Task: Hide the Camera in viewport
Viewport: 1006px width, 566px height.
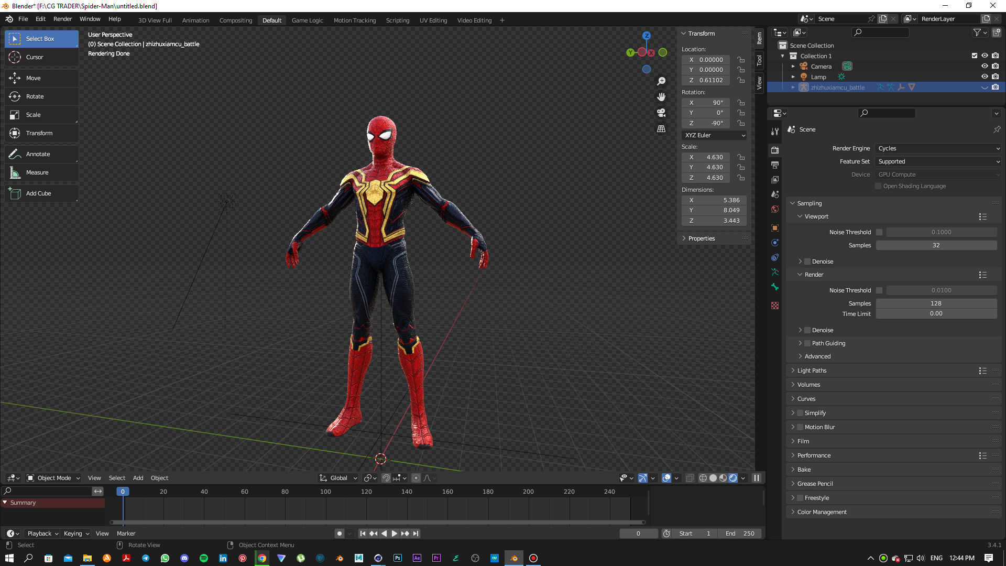Action: (x=985, y=67)
